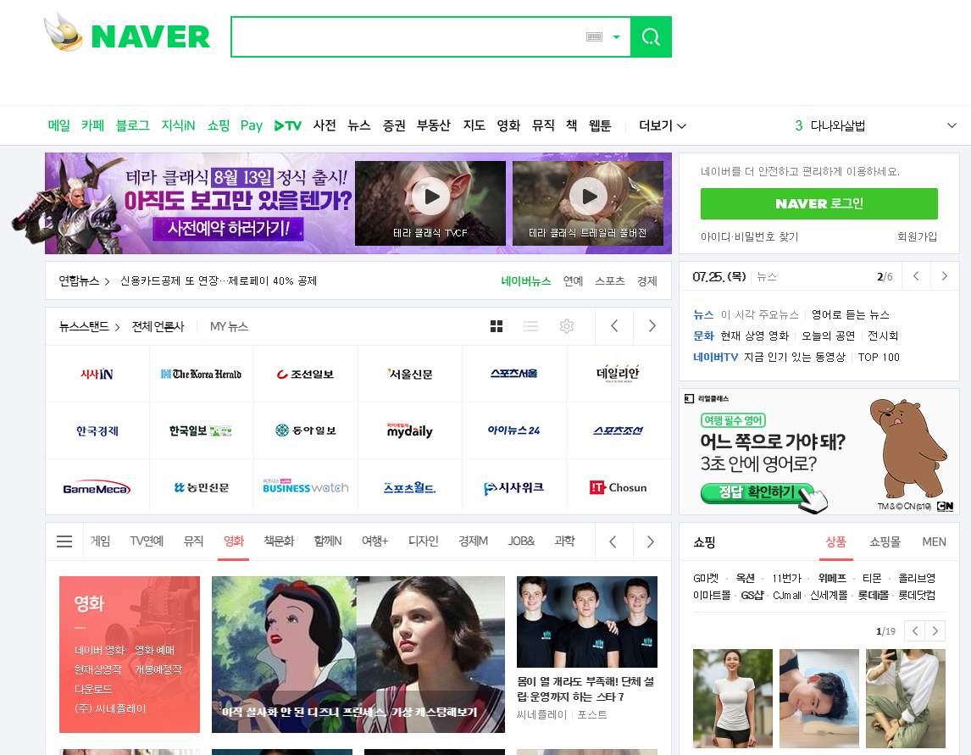Play the 테라 클래식 트레일러 풀버전 video
Screen dimensions: 971x755
(x=588, y=203)
